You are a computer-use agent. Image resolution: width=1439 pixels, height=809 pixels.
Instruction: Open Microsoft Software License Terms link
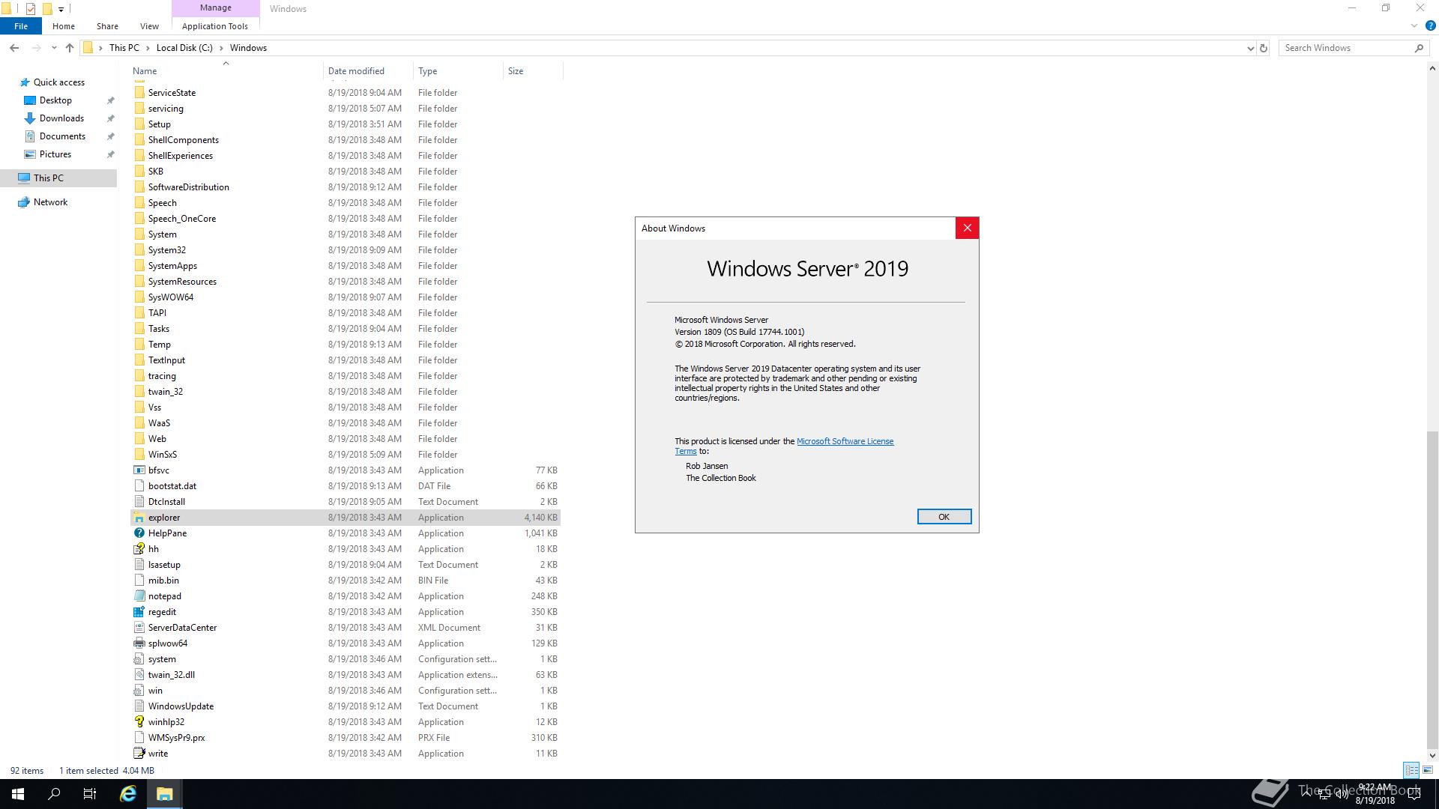coord(845,441)
